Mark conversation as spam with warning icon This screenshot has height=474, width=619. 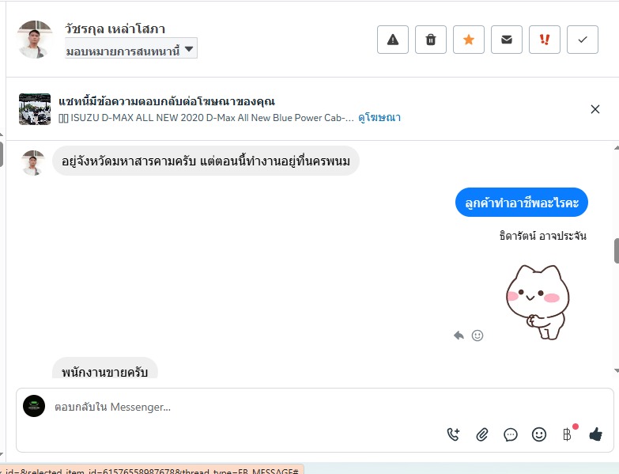point(392,40)
